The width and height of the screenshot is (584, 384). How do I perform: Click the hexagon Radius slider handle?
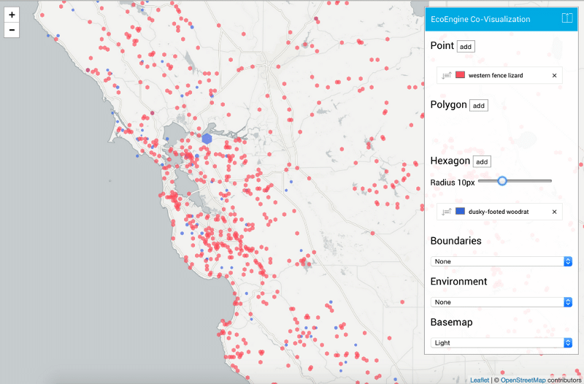pyautogui.click(x=502, y=180)
